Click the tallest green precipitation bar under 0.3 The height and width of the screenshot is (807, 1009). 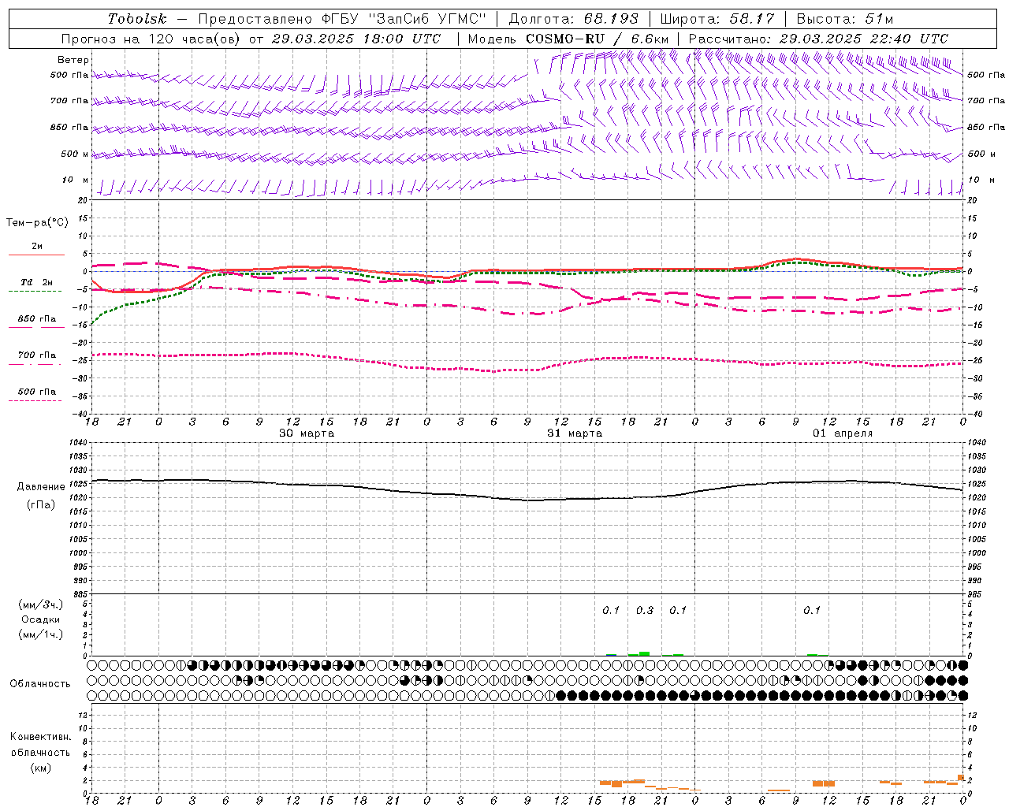click(x=644, y=653)
